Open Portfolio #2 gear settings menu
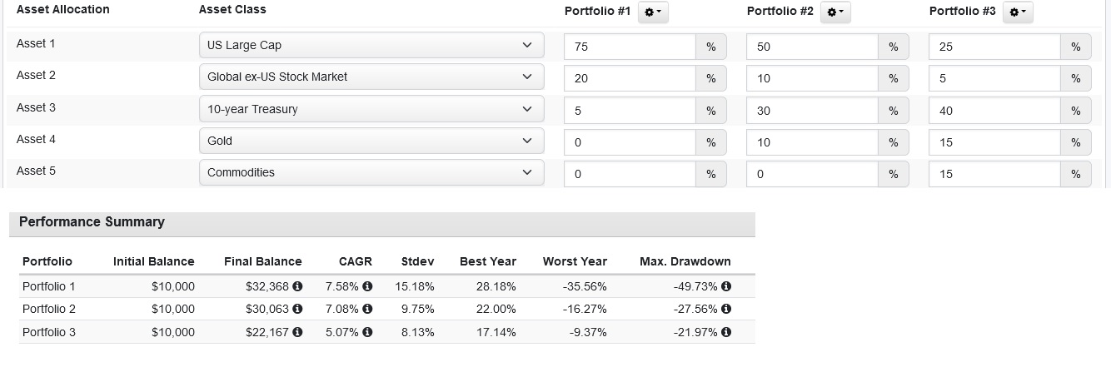 coord(835,12)
